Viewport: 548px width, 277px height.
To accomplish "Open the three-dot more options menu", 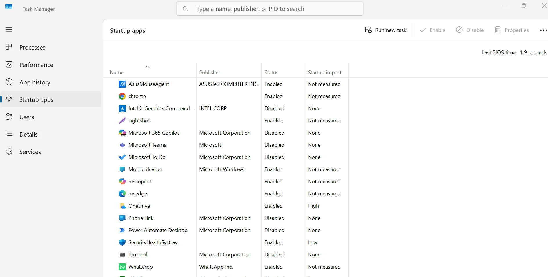I will 543,30.
